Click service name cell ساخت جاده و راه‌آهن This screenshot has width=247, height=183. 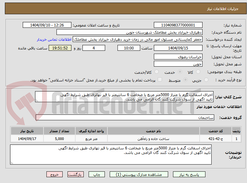click(154, 139)
